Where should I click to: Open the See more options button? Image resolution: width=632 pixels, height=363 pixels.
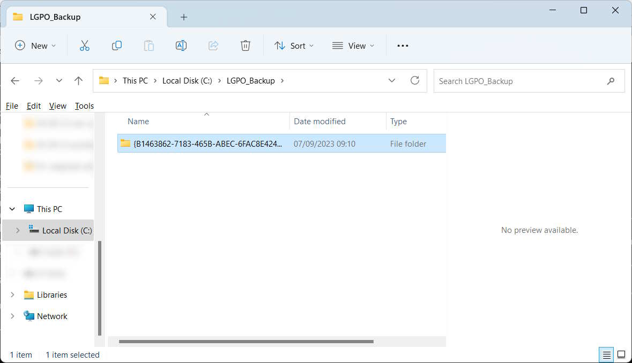pos(403,46)
